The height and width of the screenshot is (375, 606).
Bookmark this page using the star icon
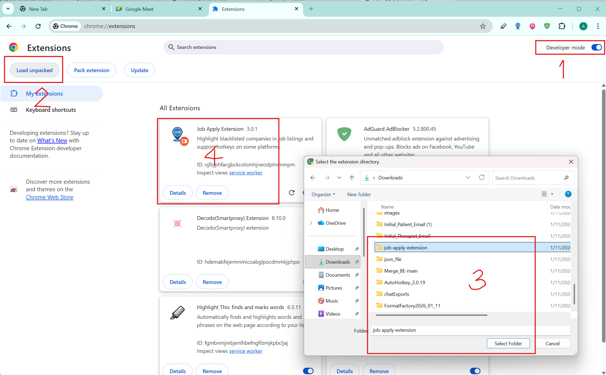(483, 26)
